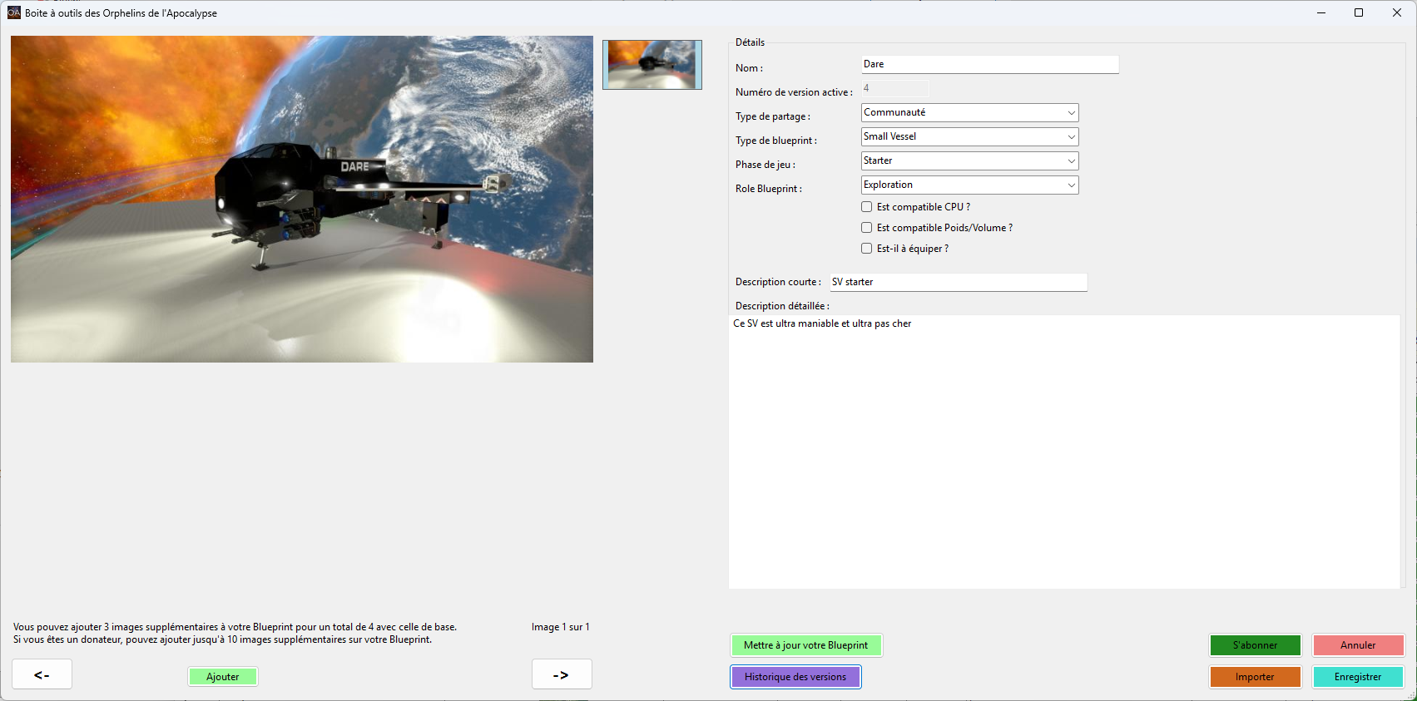Go to previous image with left arrow button
This screenshot has width=1417, height=701.
coord(42,674)
